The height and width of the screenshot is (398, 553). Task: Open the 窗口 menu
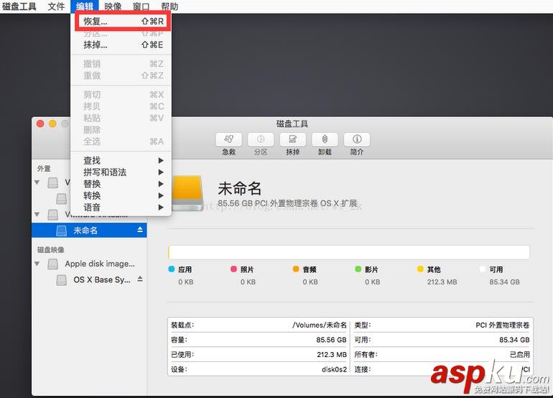click(x=141, y=6)
